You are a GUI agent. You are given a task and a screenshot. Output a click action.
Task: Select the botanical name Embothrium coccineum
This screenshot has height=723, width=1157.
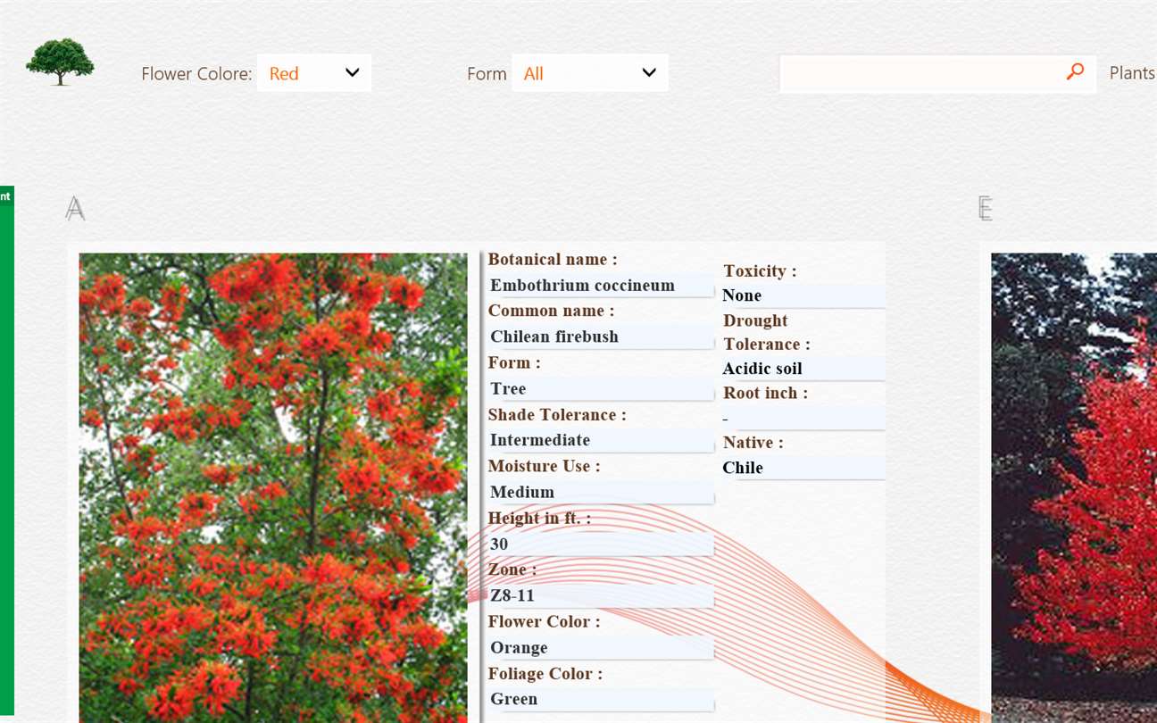pyautogui.click(x=582, y=286)
